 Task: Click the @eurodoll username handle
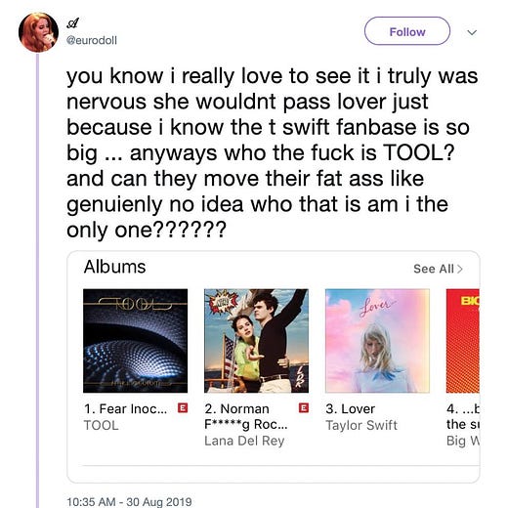[x=92, y=40]
